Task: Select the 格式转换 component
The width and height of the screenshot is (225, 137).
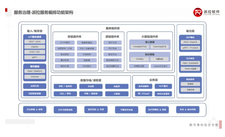Action: pyautogui.click(x=65, y=55)
